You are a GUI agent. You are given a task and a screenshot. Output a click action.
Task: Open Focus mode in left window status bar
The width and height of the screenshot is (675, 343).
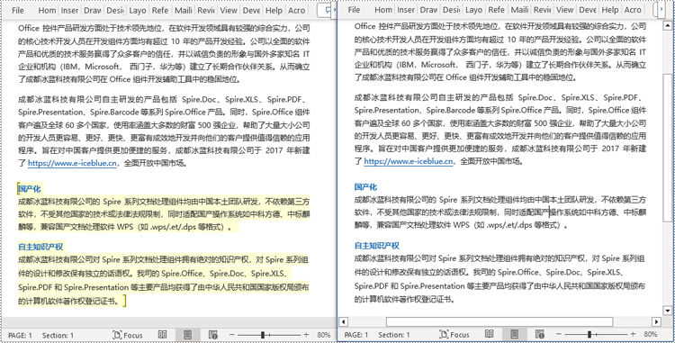[x=128, y=335]
